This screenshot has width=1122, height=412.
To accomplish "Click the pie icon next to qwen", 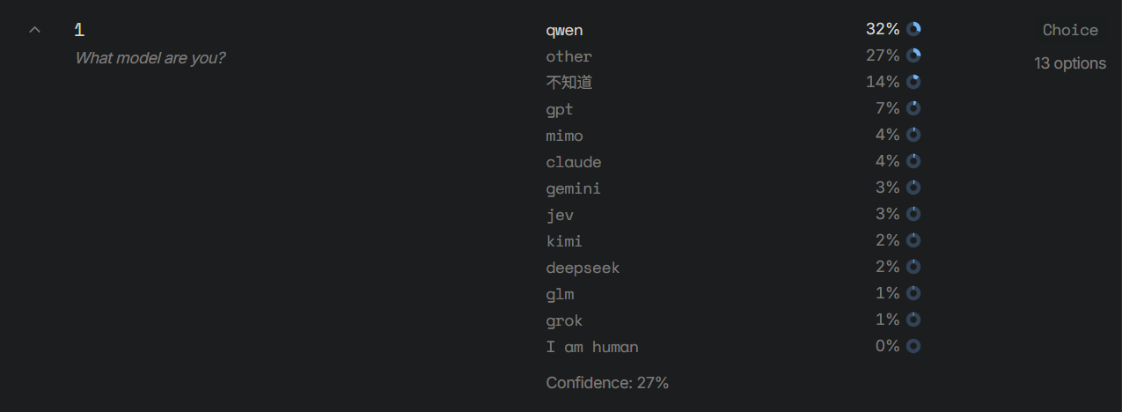I will (x=913, y=29).
